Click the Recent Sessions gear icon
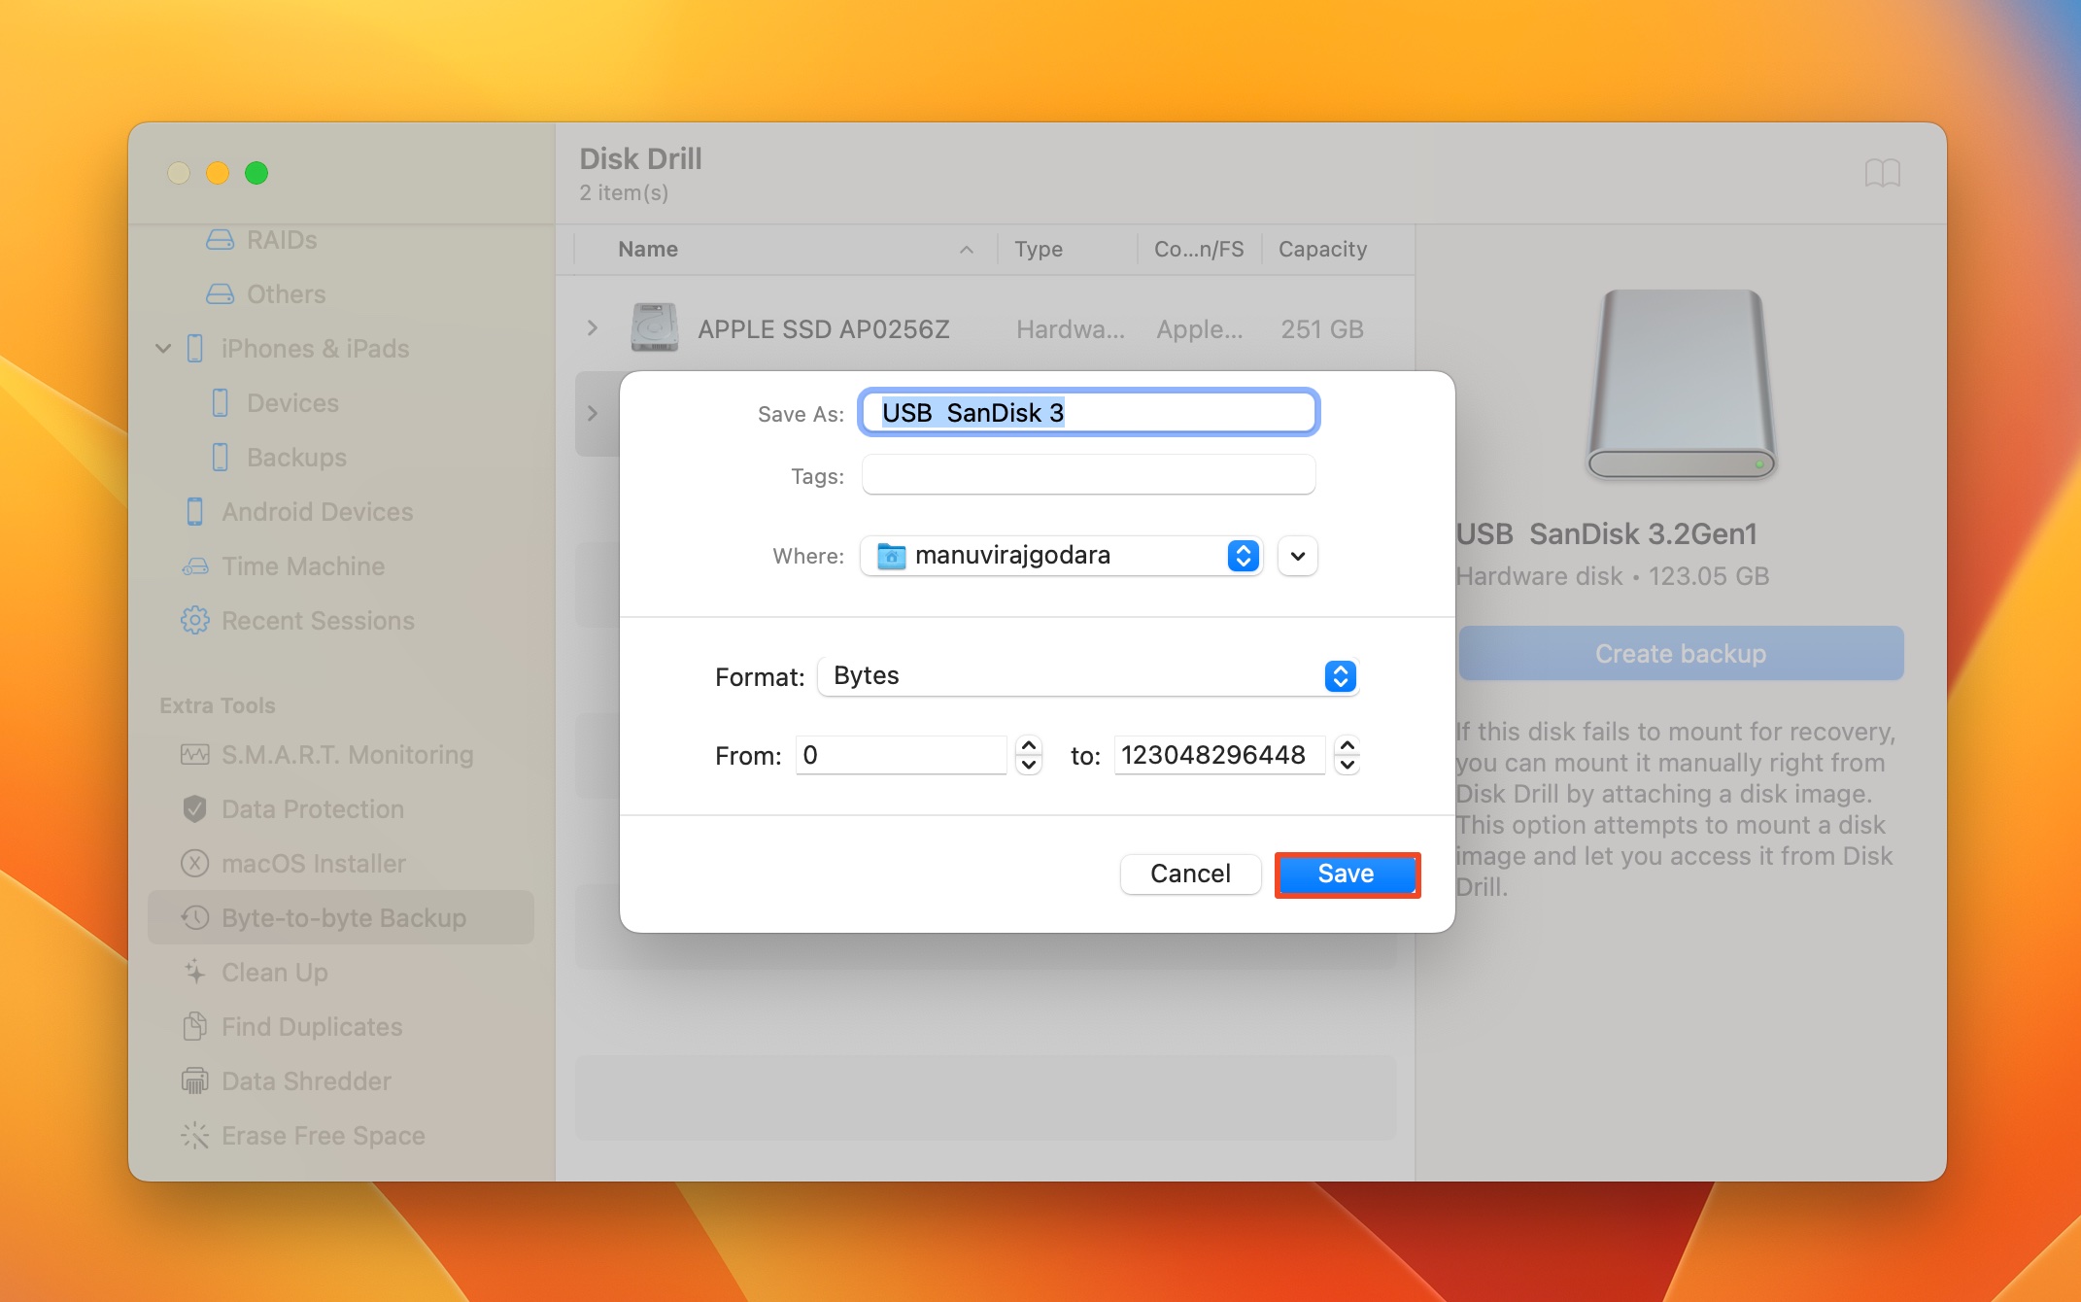This screenshot has width=2081, height=1302. pos(195,621)
